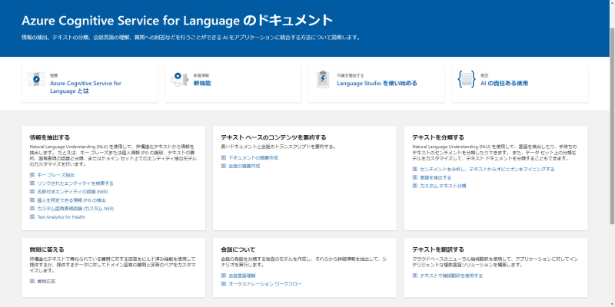The width and height of the screenshot is (615, 307).
Task: Open the 会話の概要作成 link
Action: (244, 166)
